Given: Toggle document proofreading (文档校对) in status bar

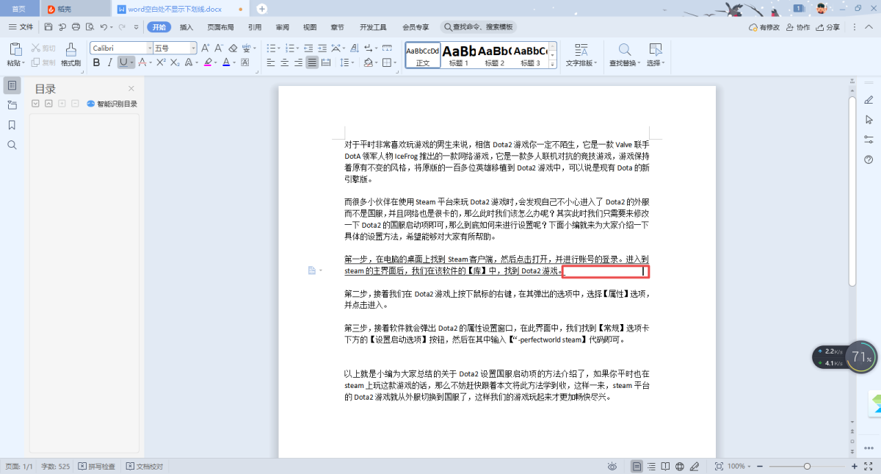Looking at the screenshot, I should coord(145,467).
